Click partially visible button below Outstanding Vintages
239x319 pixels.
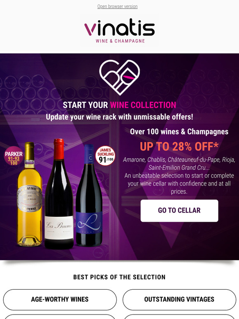coord(179,317)
